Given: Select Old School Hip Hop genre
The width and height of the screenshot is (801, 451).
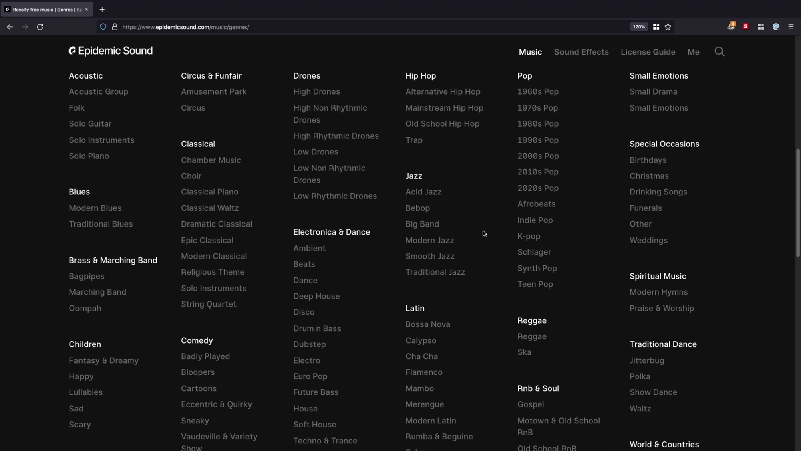Looking at the screenshot, I should [442, 124].
